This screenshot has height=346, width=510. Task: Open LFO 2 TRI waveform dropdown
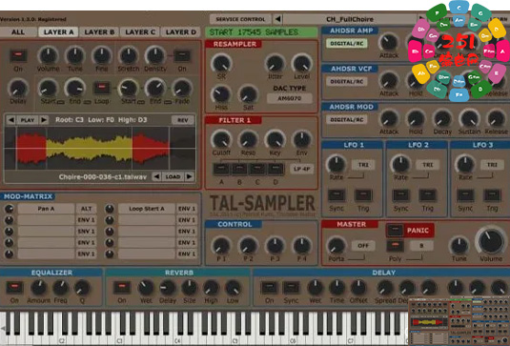pyautogui.click(x=428, y=165)
